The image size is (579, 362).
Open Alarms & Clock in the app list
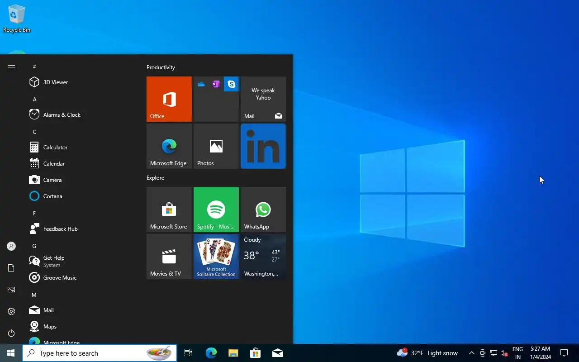click(81, 115)
